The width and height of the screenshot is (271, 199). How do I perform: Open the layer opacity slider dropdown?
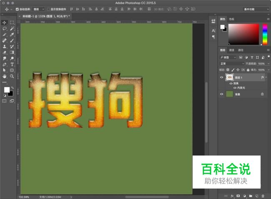(x=268, y=64)
